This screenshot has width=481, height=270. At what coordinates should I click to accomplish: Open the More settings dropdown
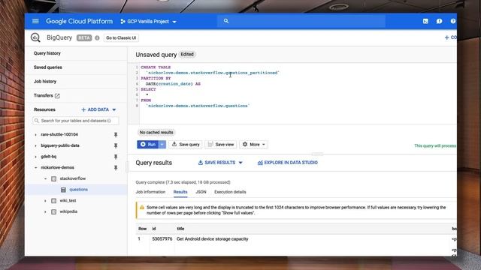(254, 145)
